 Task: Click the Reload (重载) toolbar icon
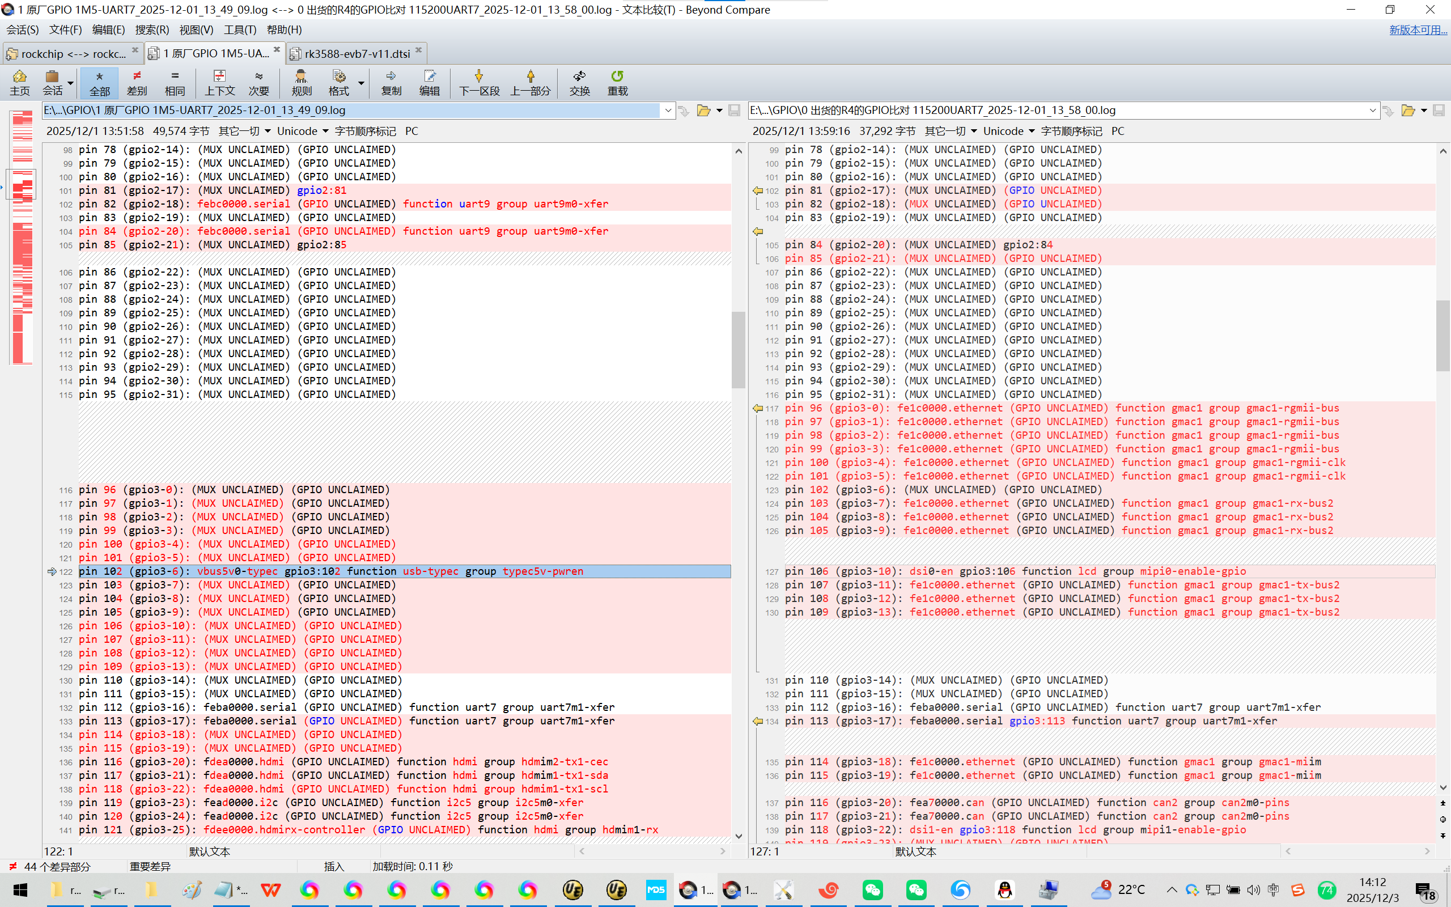(617, 82)
